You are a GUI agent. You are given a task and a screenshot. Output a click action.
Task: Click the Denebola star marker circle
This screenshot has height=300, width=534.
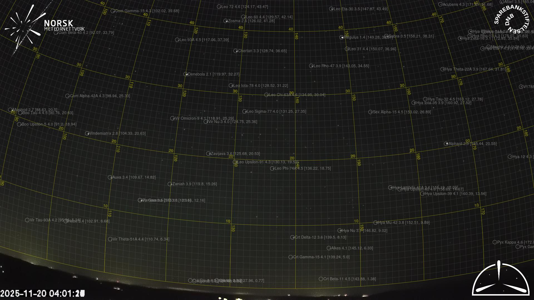[x=186, y=74]
